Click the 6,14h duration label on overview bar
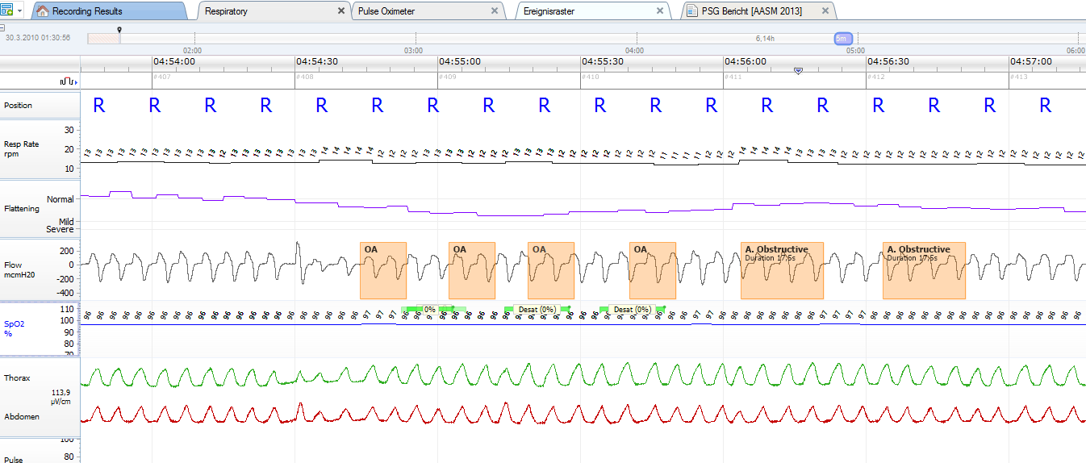The width and height of the screenshot is (1086, 463). point(766,38)
